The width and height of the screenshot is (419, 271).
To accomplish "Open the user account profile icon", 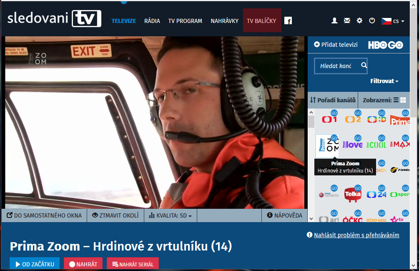I will coord(334,20).
